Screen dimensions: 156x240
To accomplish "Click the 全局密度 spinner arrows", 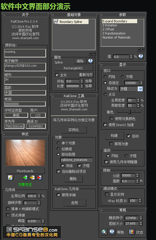I will click(x=138, y=100).
